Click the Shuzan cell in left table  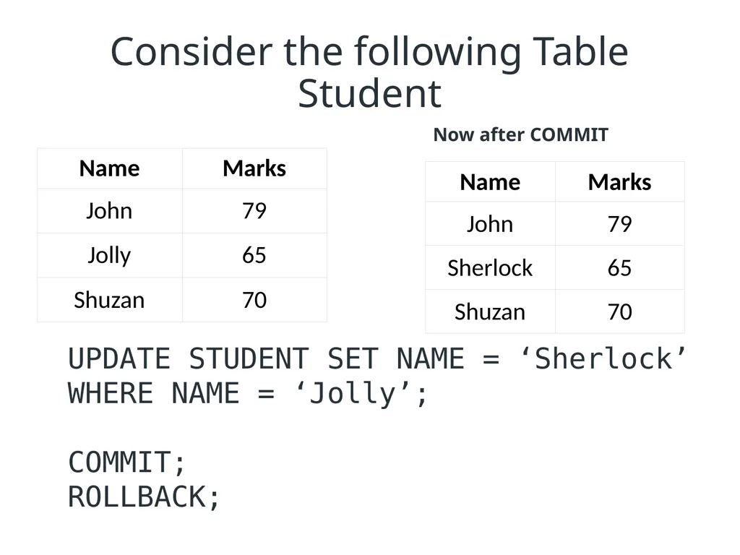coord(110,300)
